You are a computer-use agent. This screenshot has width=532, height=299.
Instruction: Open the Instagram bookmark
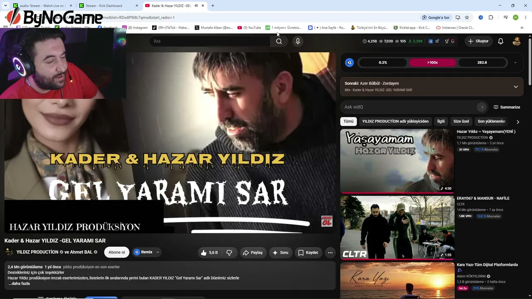pos(135,28)
